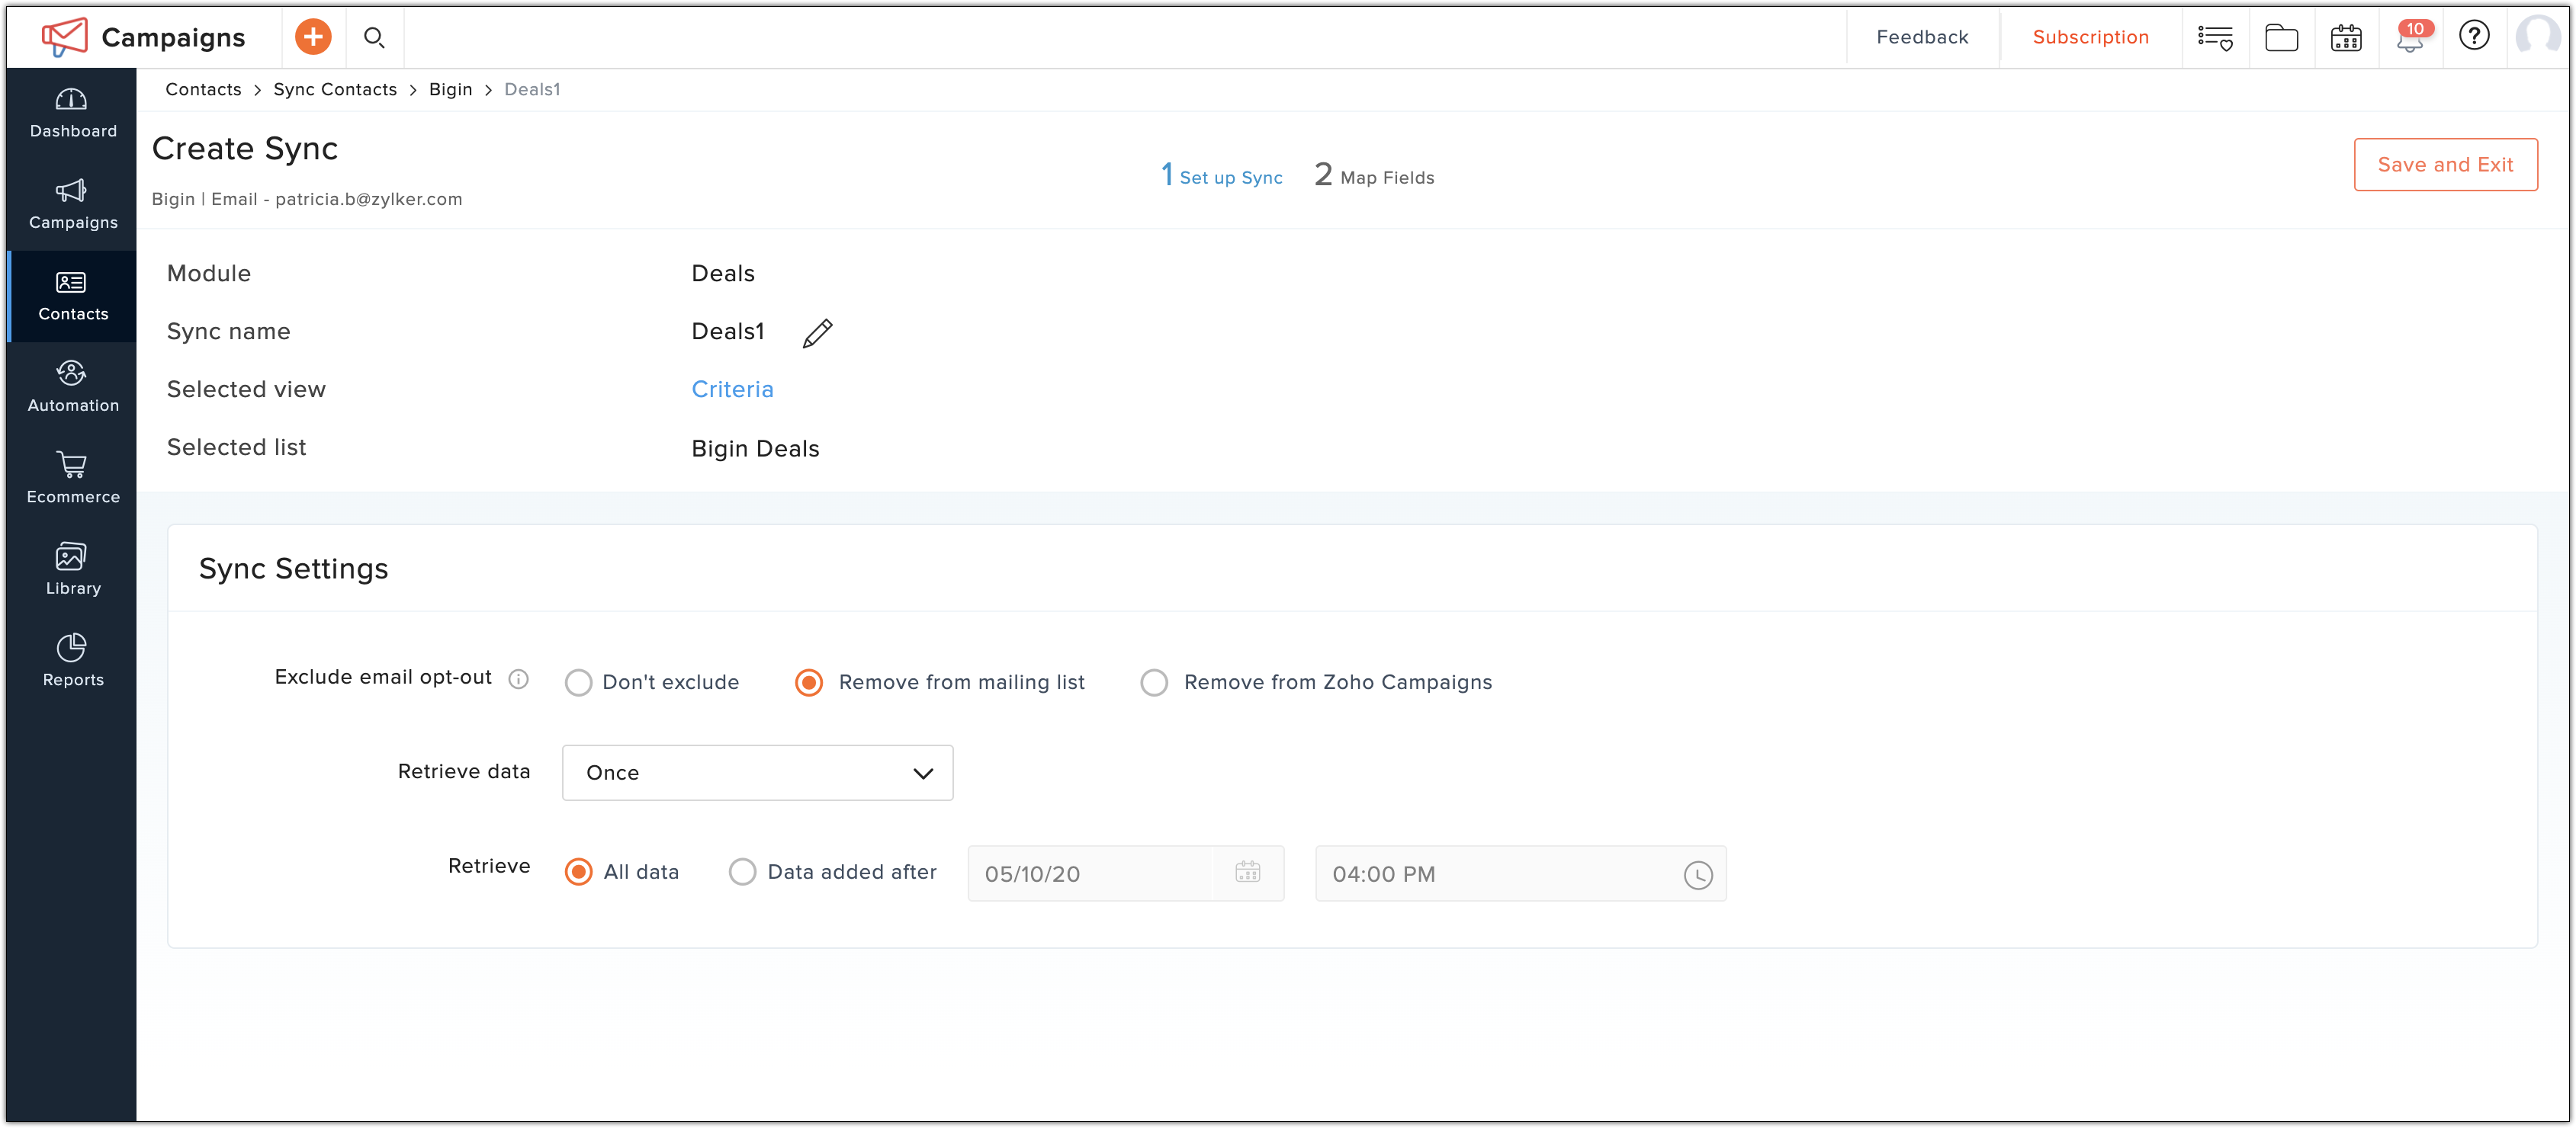Image resolution: width=2576 pixels, height=1128 pixels.
Task: Open notifications bell with badge 10
Action: coord(2410,38)
